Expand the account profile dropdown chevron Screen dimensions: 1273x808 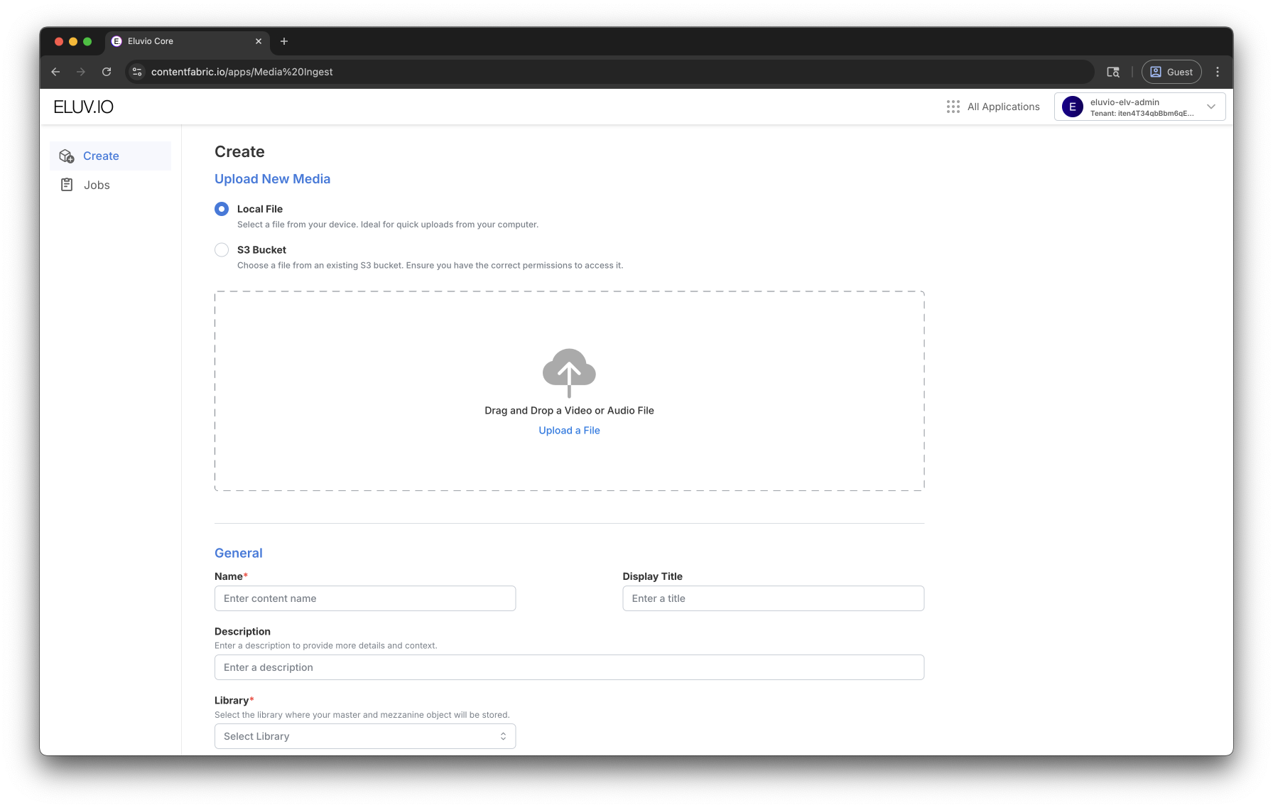click(x=1211, y=107)
